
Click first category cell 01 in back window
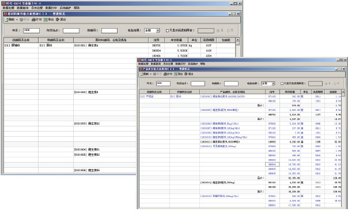point(21,45)
